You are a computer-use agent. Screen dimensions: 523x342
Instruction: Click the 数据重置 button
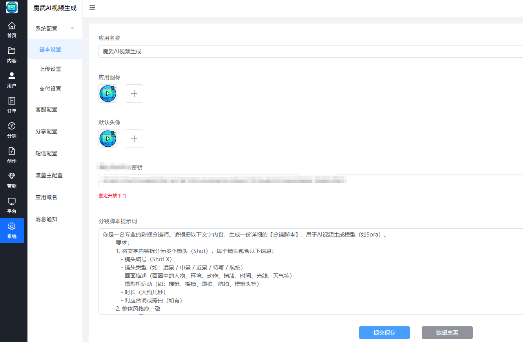click(447, 333)
